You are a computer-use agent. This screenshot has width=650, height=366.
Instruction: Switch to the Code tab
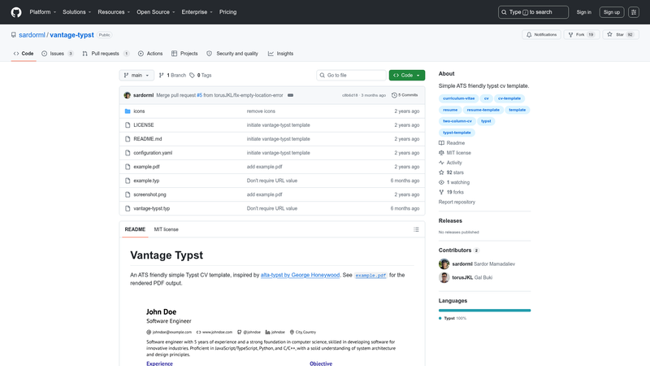pos(24,54)
